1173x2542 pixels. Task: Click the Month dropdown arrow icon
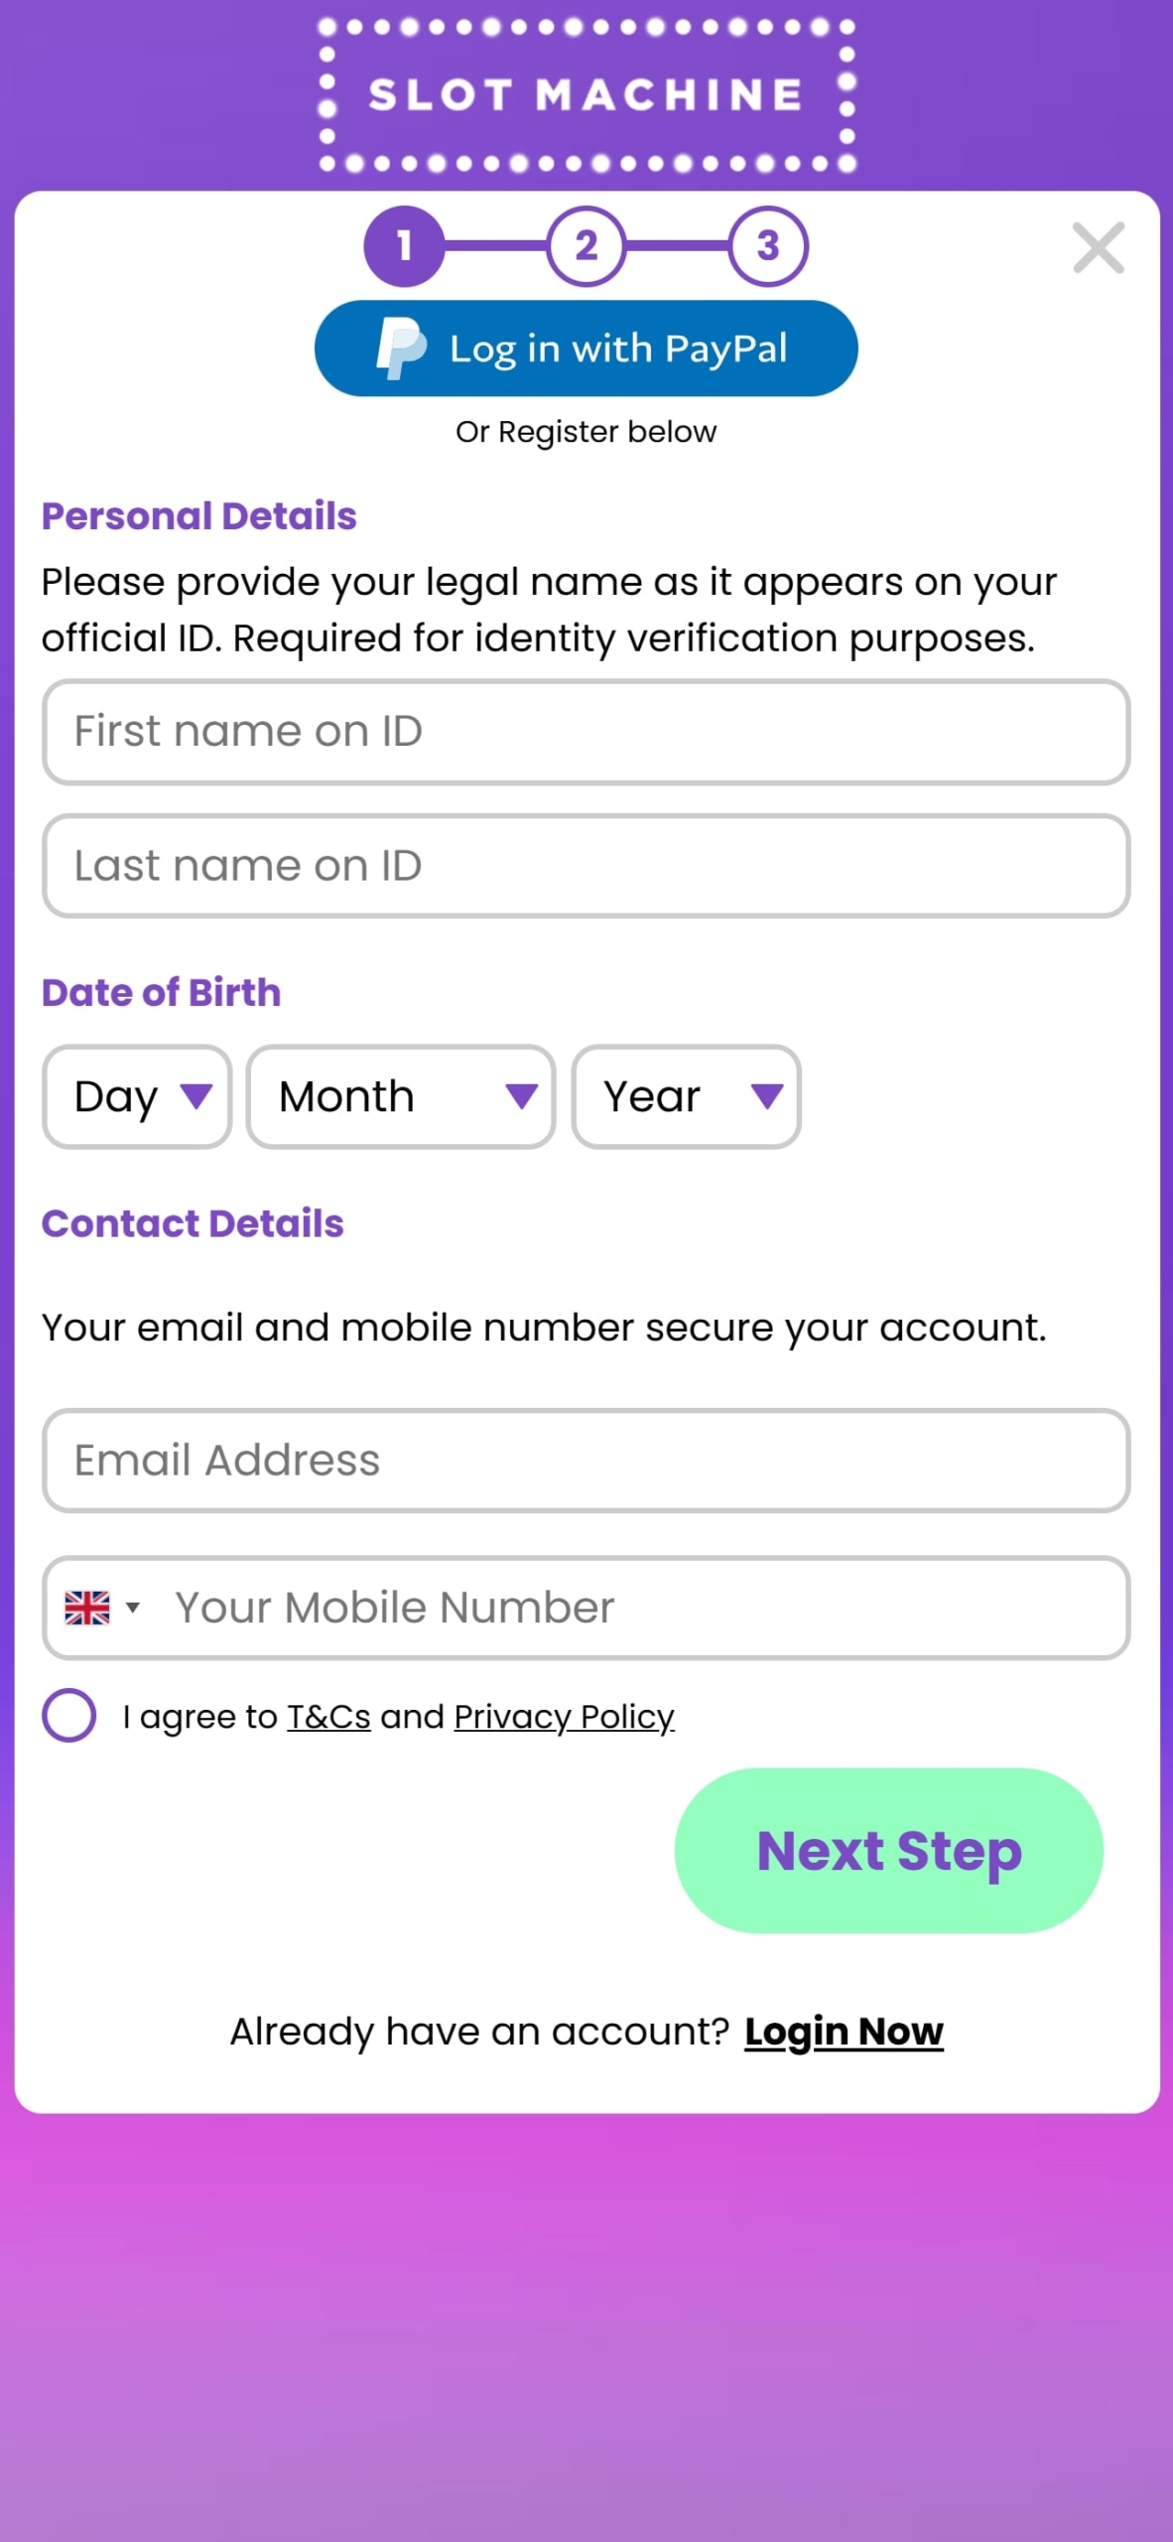coord(520,1096)
